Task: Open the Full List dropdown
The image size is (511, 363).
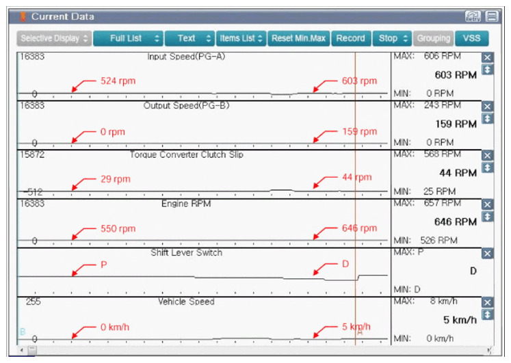Action: [x=128, y=38]
